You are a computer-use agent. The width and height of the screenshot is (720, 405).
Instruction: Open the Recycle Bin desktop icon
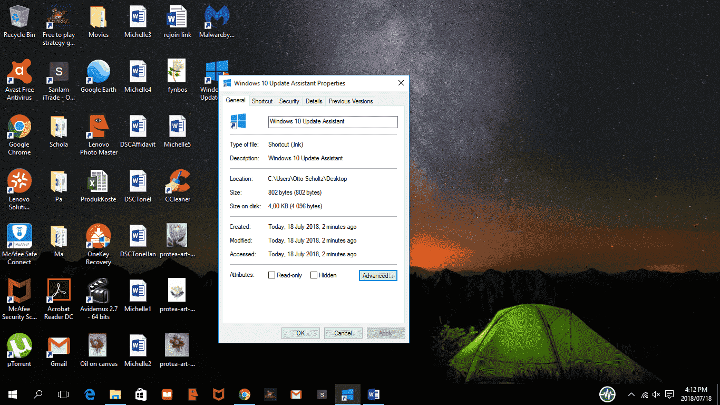click(20, 22)
